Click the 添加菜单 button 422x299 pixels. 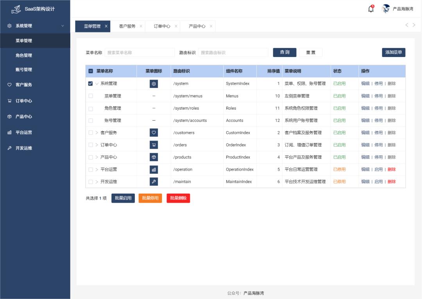393,52
